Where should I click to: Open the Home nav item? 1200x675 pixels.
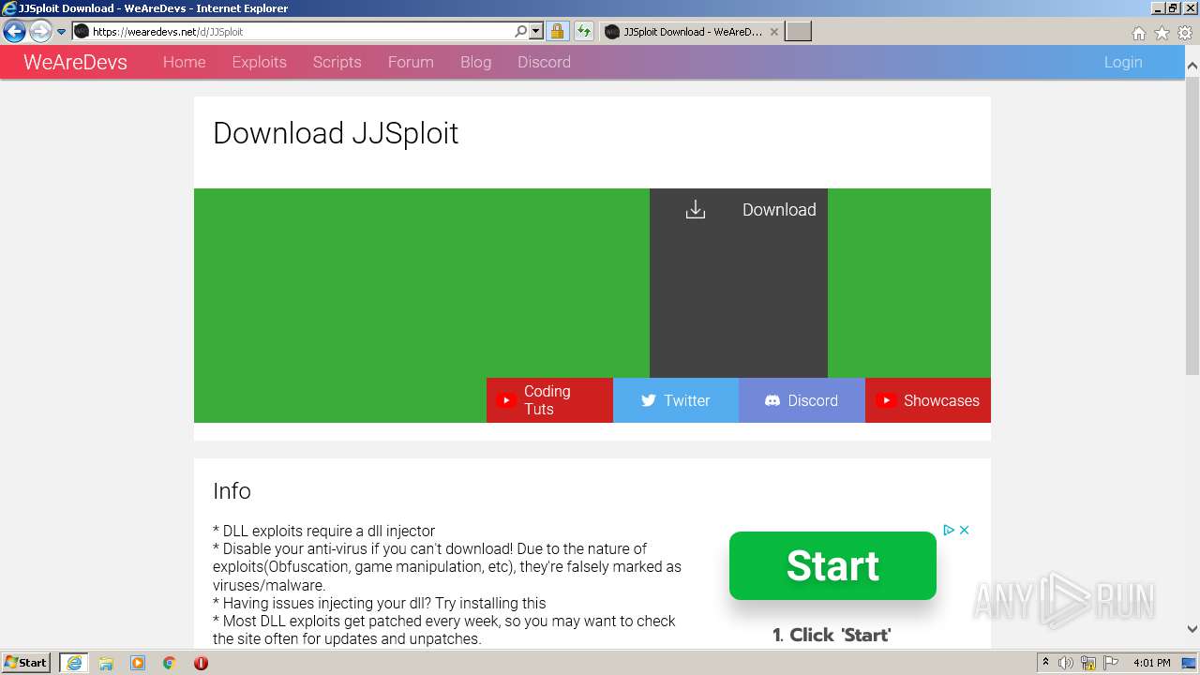[184, 62]
